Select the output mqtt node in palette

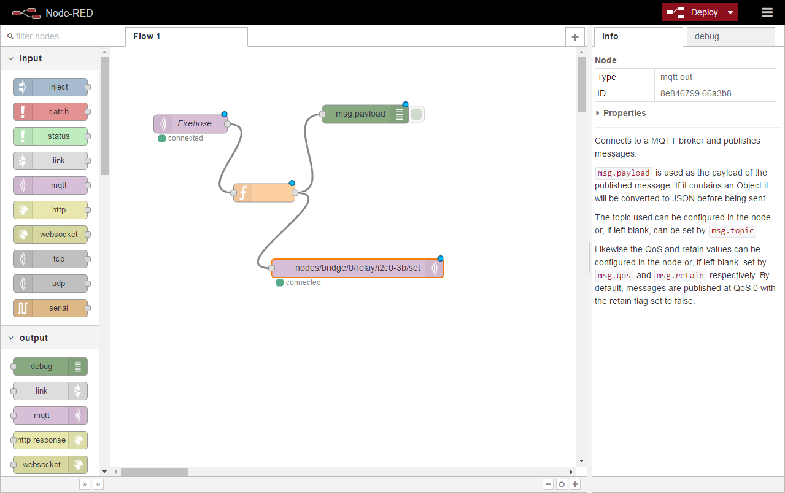50,416
